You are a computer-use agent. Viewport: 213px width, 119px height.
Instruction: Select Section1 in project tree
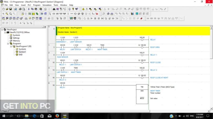coord(22,52)
